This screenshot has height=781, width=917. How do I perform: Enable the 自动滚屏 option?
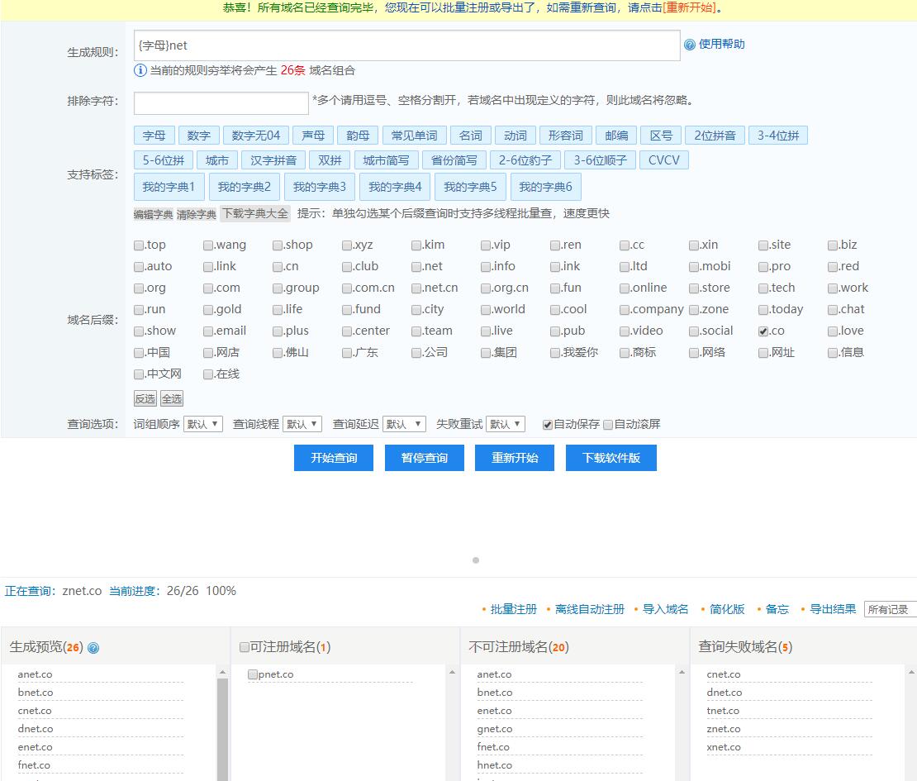pos(608,425)
